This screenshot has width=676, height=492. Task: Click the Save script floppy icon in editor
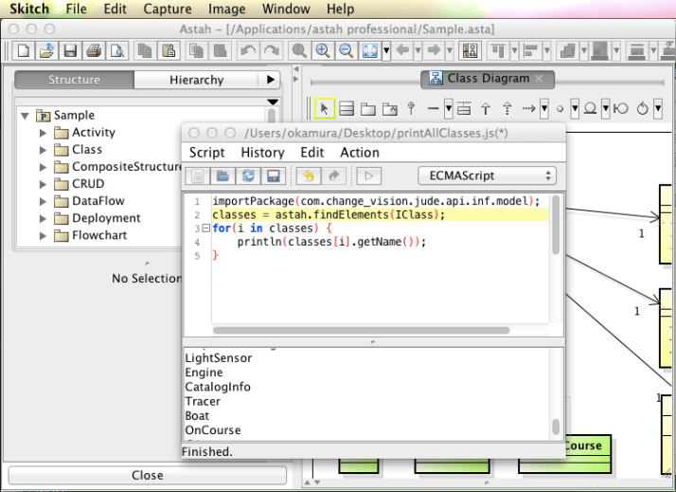[x=274, y=176]
